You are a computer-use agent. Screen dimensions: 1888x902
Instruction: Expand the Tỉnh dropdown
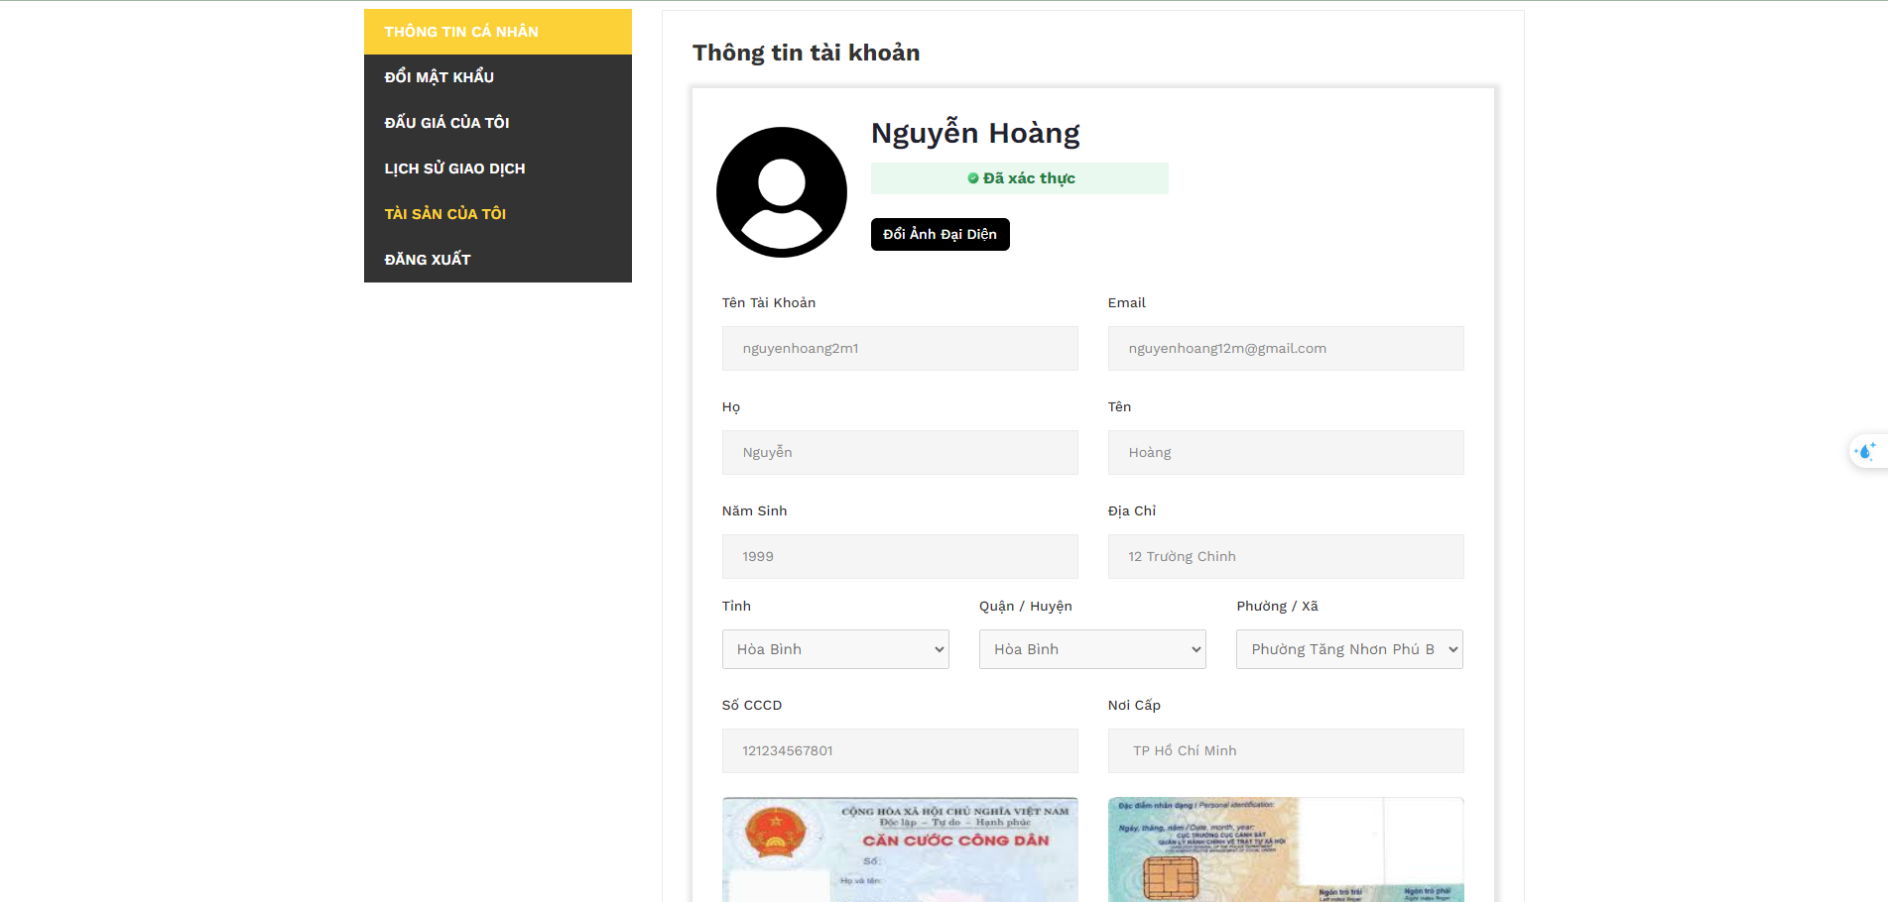[835, 649]
